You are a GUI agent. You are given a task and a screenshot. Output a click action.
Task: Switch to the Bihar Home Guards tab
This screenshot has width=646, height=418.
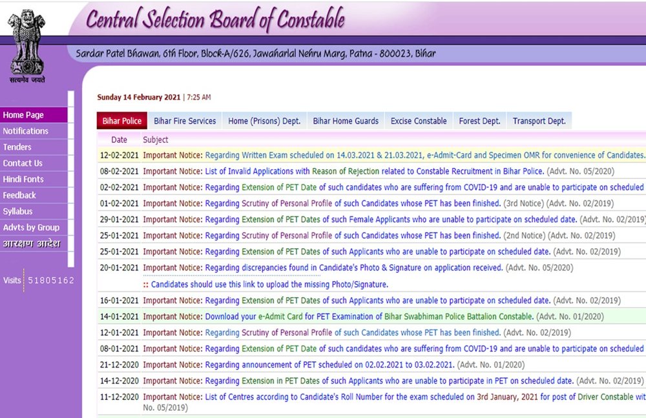point(345,121)
